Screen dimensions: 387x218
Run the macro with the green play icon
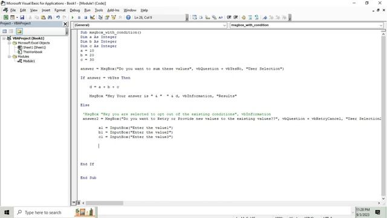tap(73, 18)
